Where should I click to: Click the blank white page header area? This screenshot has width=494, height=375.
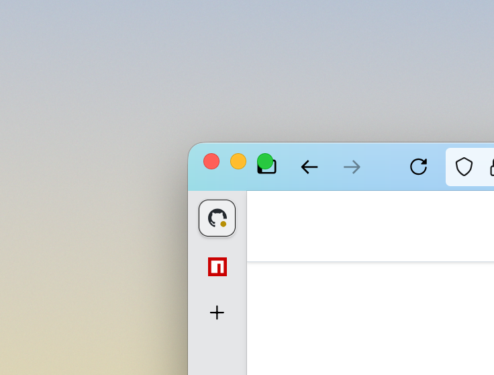click(370, 226)
